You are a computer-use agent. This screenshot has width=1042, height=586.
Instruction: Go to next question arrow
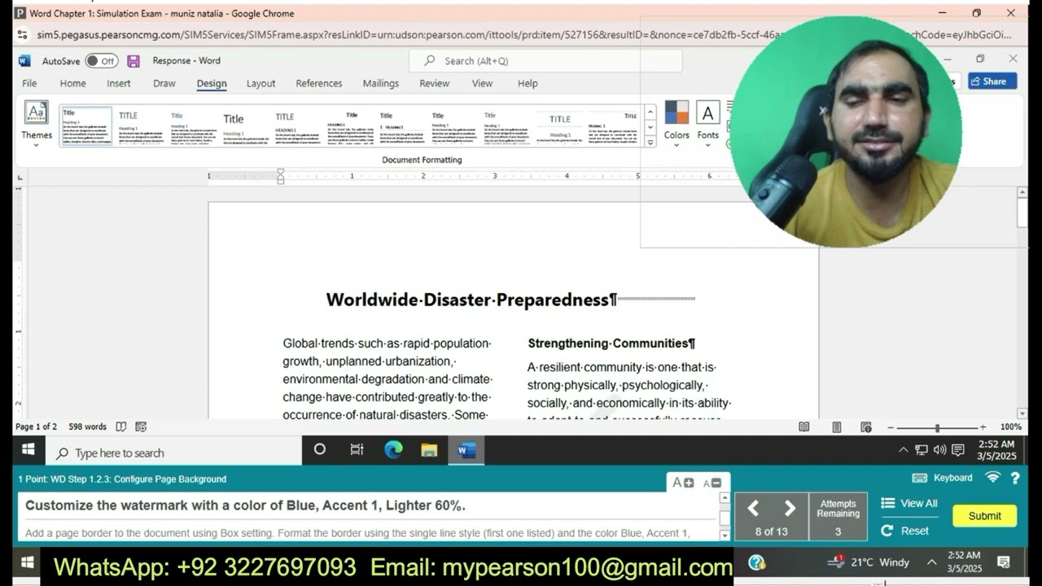pyautogui.click(x=790, y=509)
